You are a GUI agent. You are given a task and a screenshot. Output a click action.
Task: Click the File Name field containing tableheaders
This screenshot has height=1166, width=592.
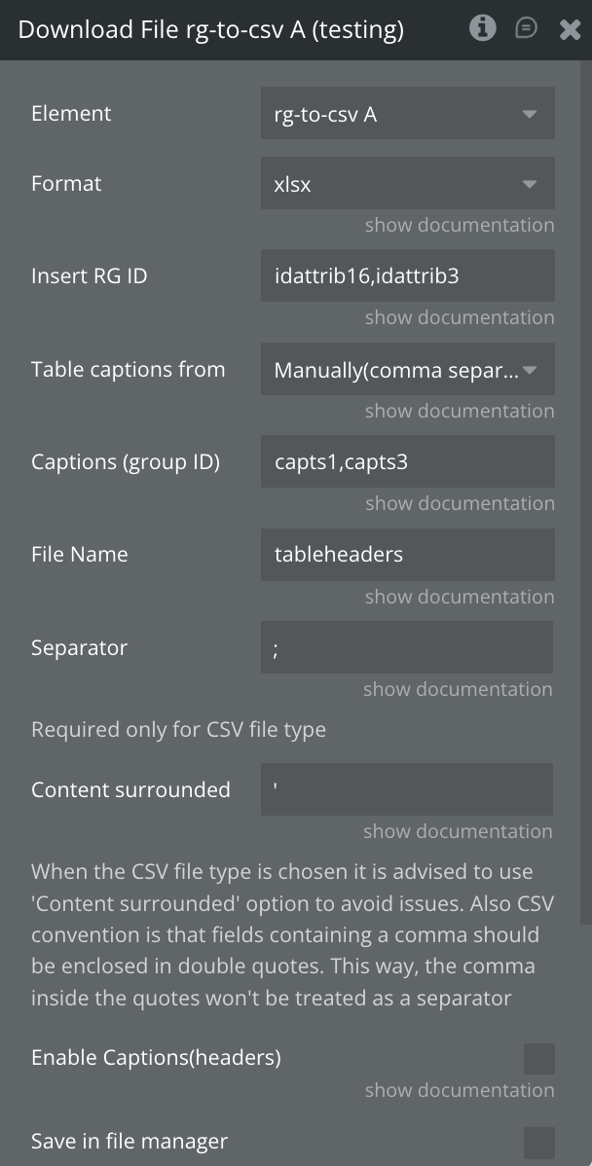pyautogui.click(x=407, y=555)
